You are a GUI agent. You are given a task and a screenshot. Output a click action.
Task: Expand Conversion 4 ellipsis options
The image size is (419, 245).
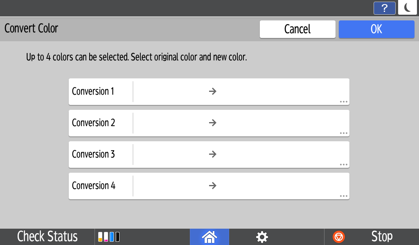pyautogui.click(x=343, y=196)
